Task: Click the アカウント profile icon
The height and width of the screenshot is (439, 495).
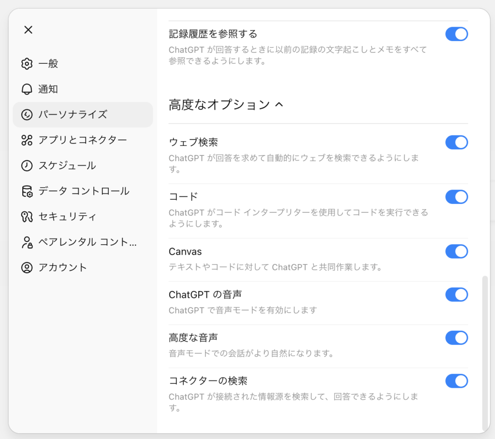Action: pos(27,267)
